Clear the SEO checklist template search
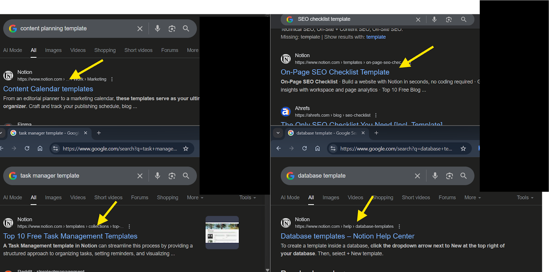This screenshot has width=549, height=272. [x=418, y=20]
